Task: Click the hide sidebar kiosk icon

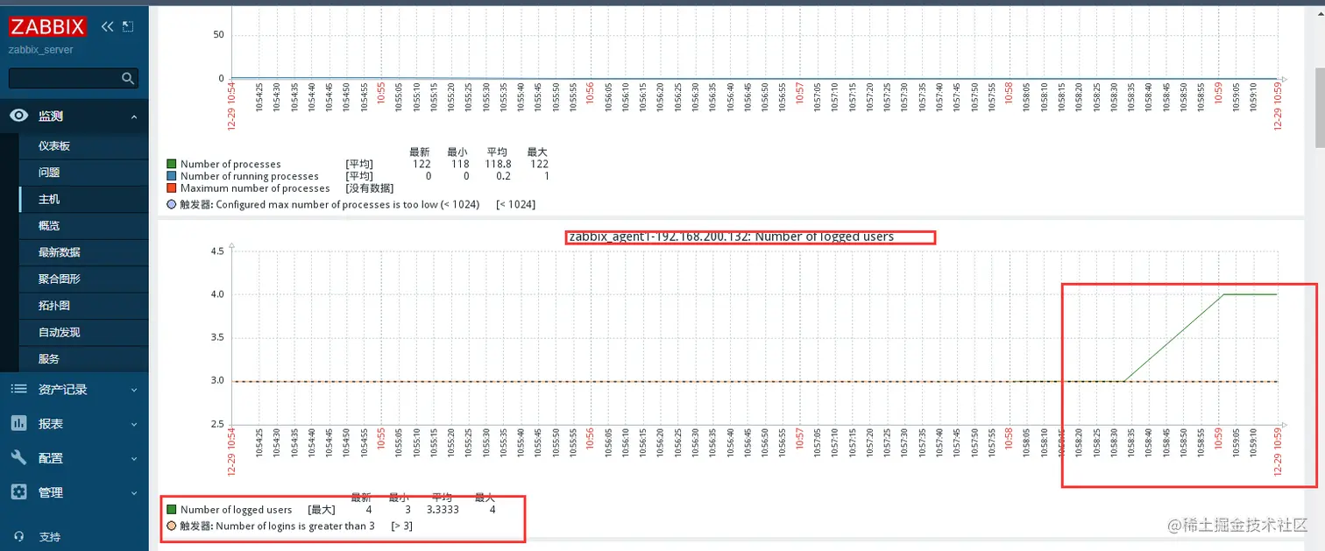Action: pos(128,26)
